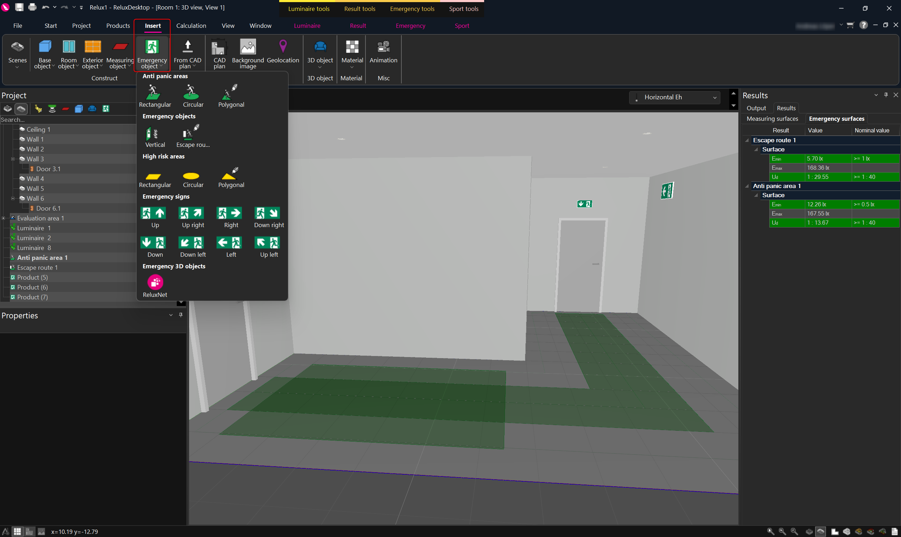Screen dimensions: 901x537
Task: Collapse the Wall 3 tree node
Action: [x=13, y=159]
